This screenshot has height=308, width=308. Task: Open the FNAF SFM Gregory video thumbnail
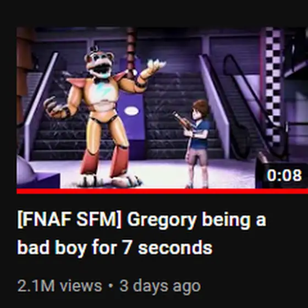162,108
